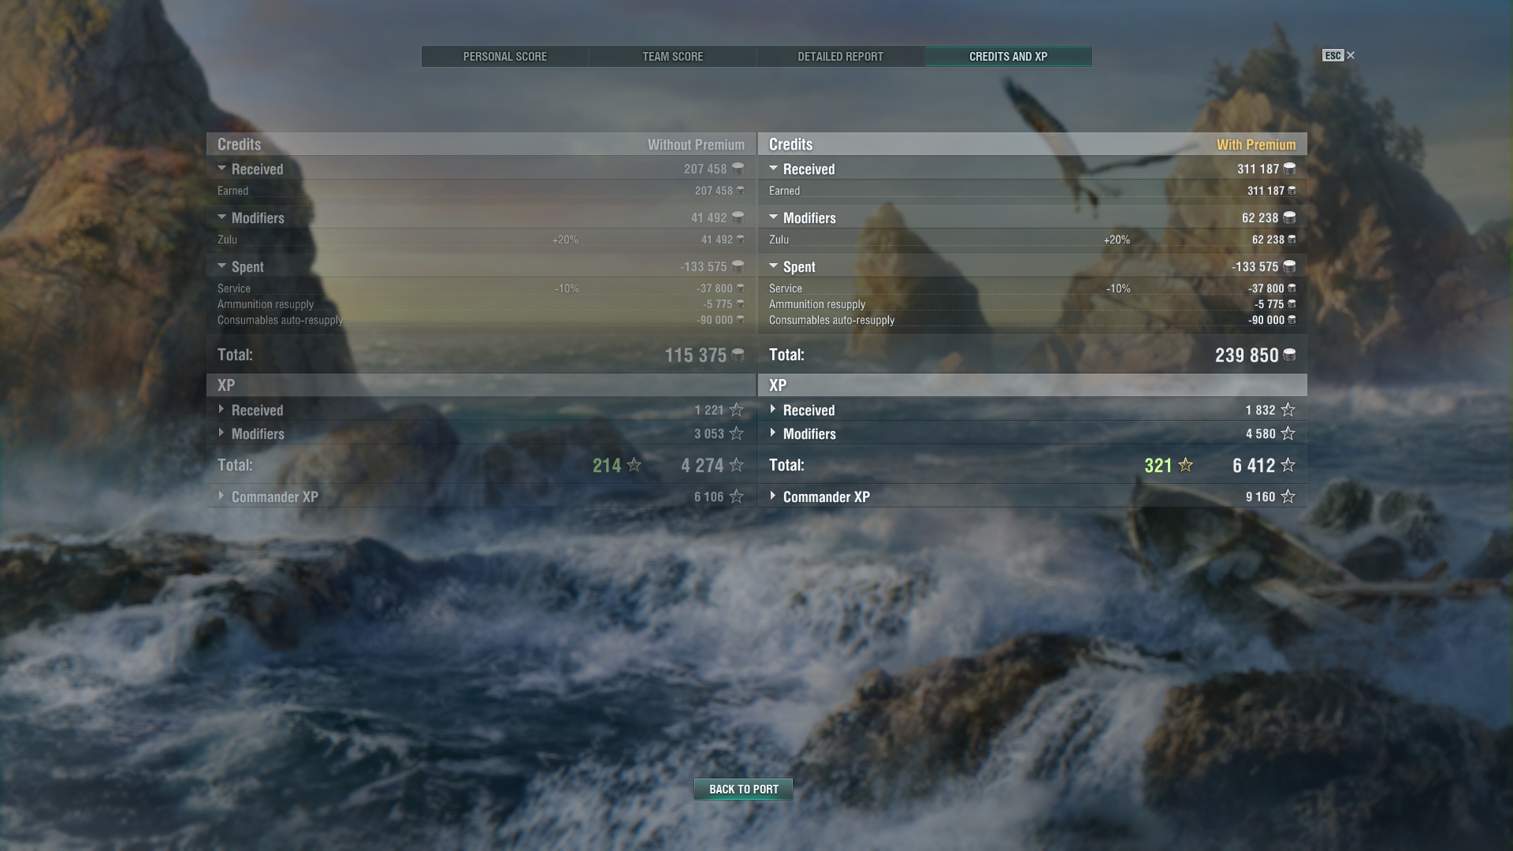The height and width of the screenshot is (851, 1513).
Task: Click coin icon beside Without Premium total 115 375
Action: tap(738, 355)
